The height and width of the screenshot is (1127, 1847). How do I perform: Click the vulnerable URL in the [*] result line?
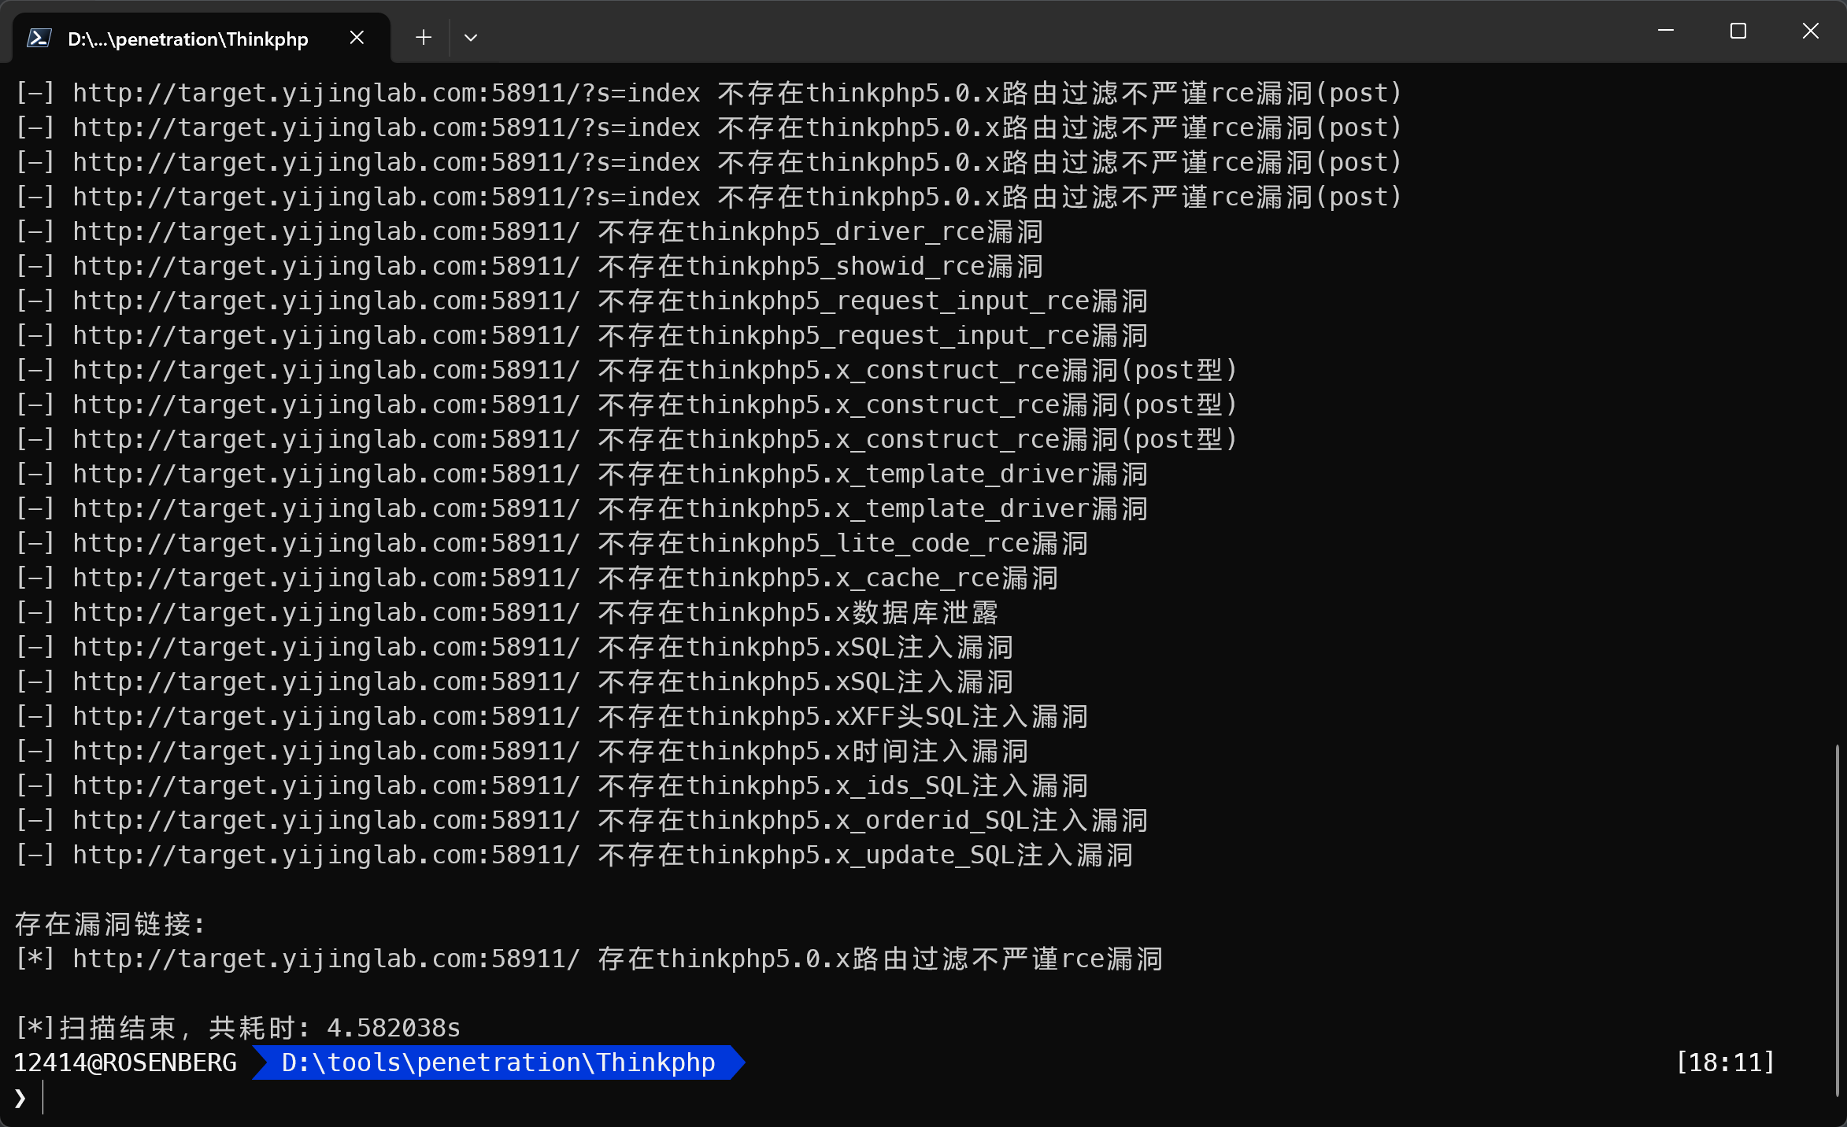point(326,959)
